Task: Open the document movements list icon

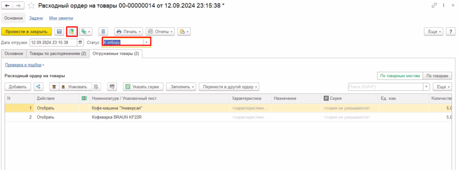Action: [x=103, y=31]
